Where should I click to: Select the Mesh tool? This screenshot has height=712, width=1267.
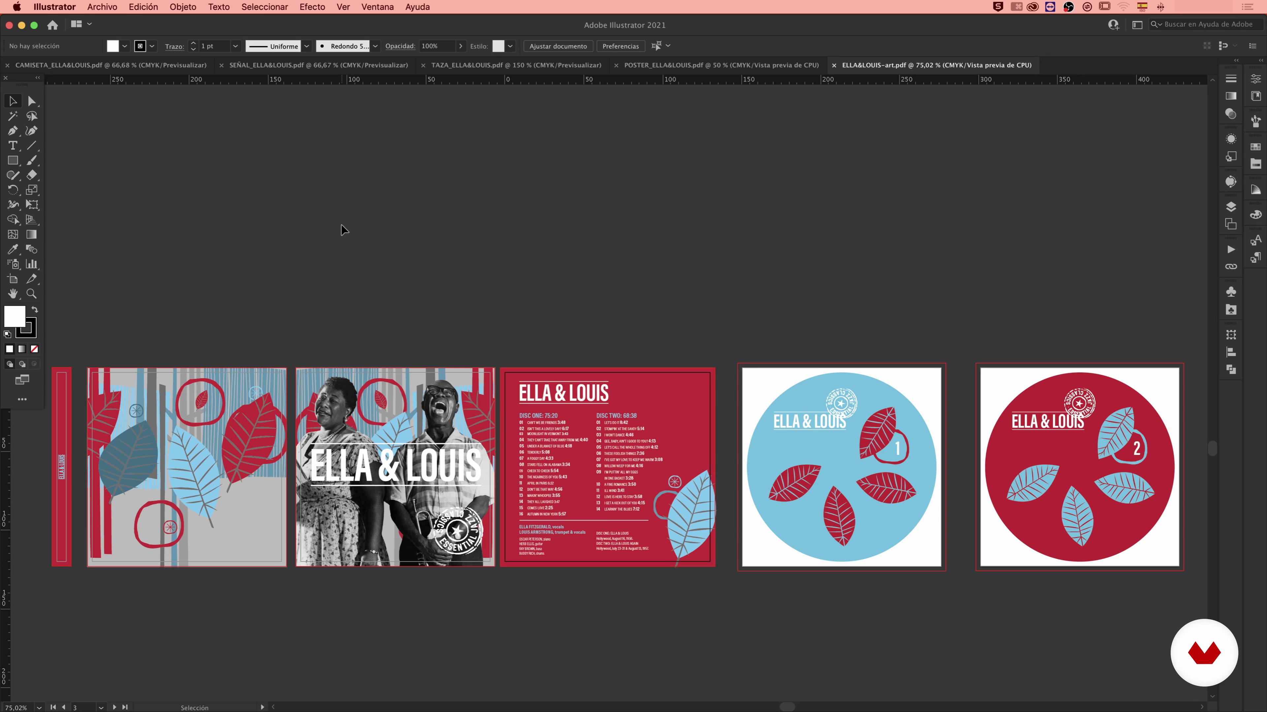13,234
